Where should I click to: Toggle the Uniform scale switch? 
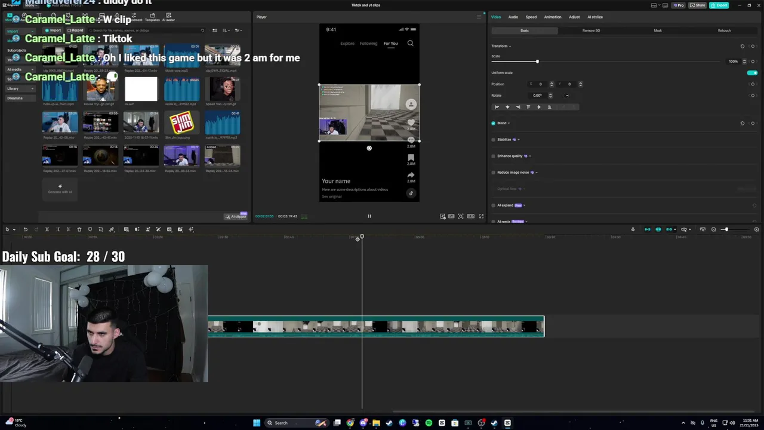click(752, 73)
